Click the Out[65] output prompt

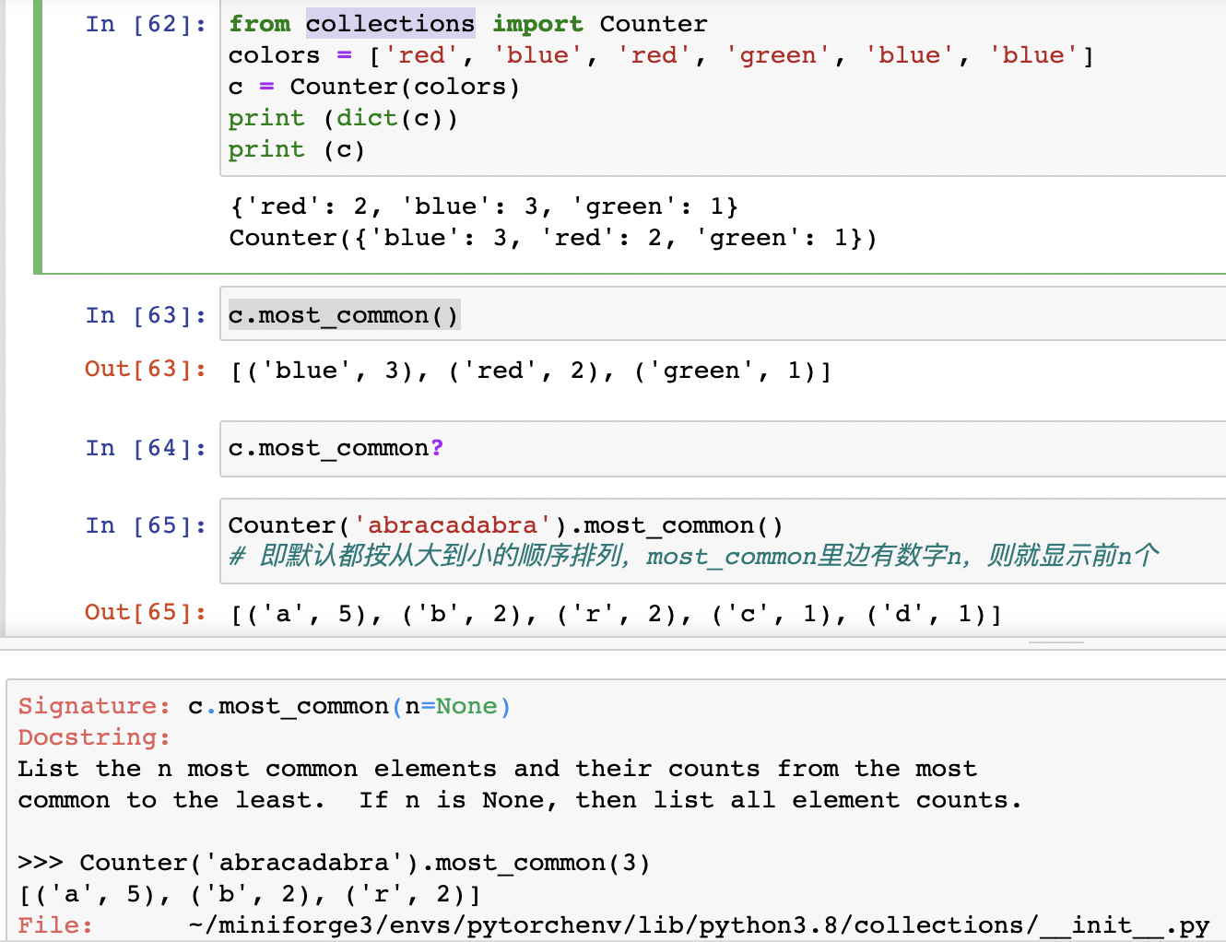[146, 612]
